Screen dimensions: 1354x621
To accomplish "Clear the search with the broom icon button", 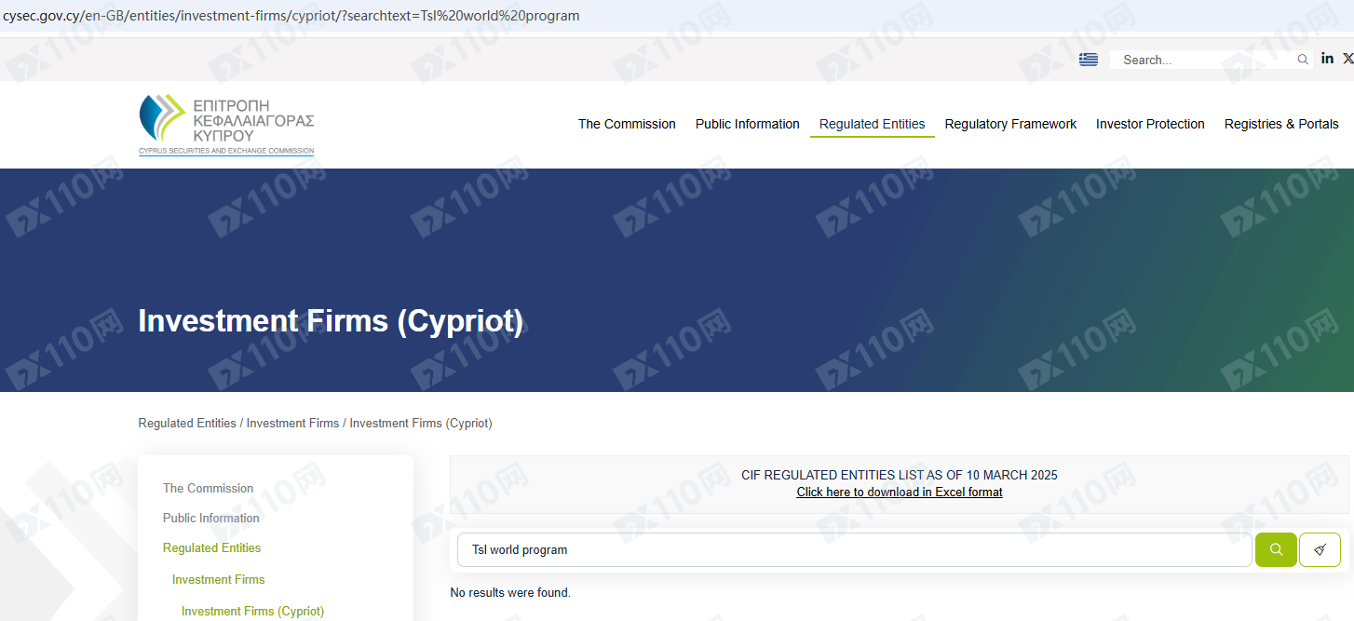I will click(1320, 549).
